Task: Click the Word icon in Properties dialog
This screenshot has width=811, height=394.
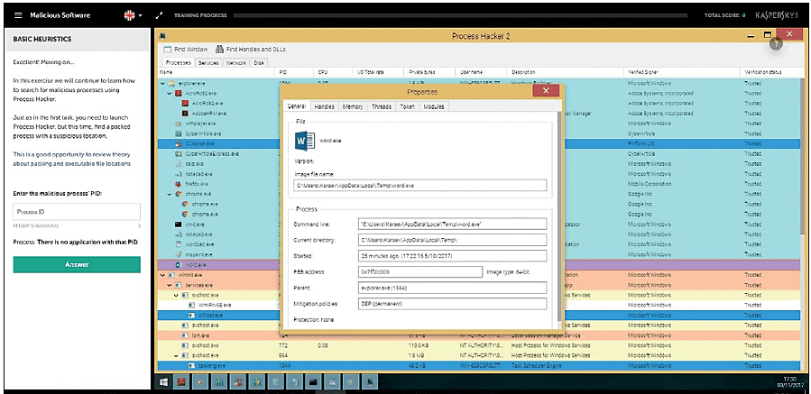Action: point(303,142)
